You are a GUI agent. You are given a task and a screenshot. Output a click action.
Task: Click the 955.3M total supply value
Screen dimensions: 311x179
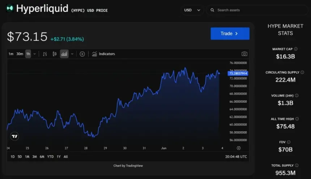(x=285, y=173)
